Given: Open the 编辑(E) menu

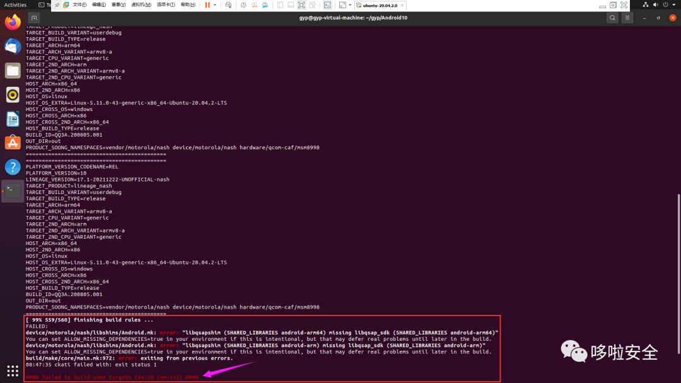Looking at the screenshot, I should click(99, 5).
